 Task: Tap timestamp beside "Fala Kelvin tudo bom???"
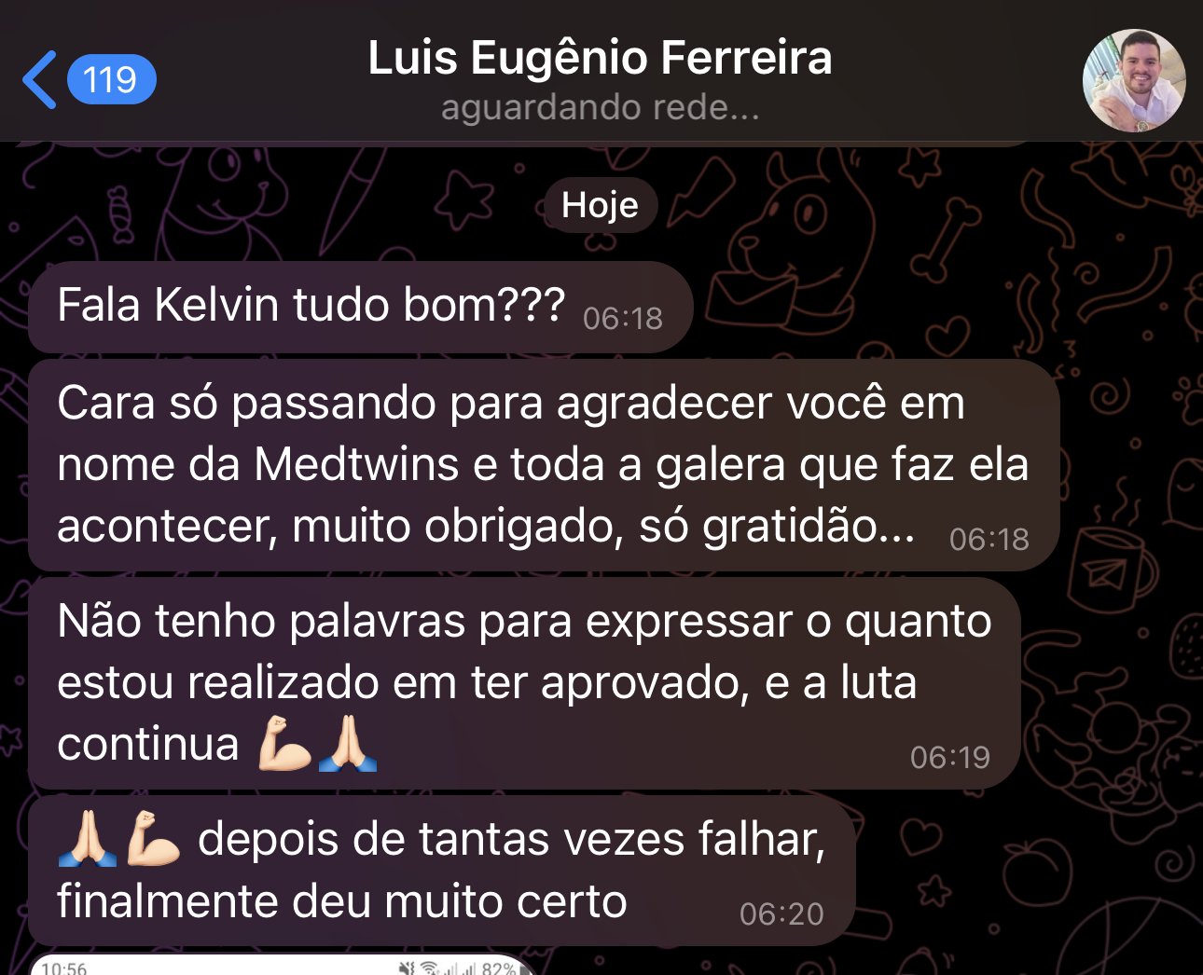[622, 319]
